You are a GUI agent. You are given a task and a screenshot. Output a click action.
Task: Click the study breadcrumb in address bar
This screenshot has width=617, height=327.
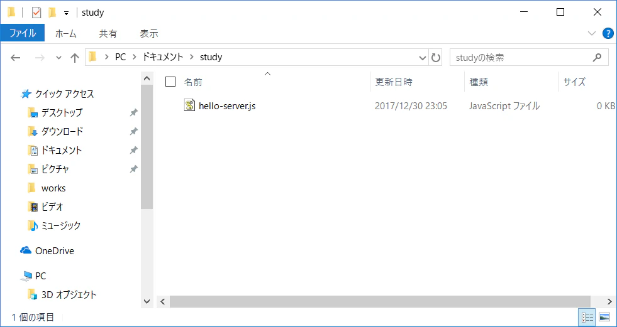click(211, 57)
